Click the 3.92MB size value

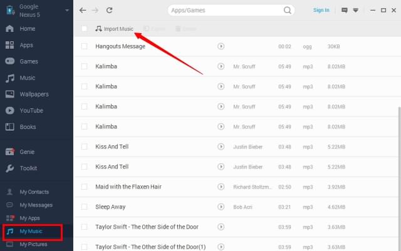pyautogui.click(x=336, y=187)
